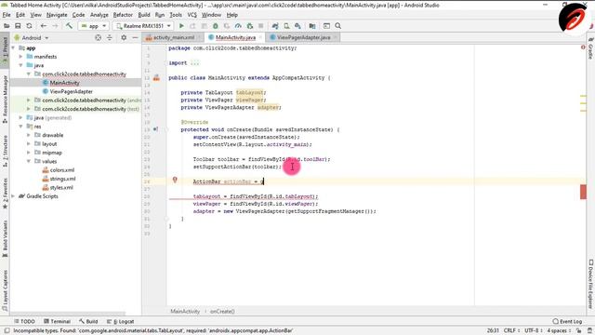Open the Refactor menu
The height and width of the screenshot is (335, 595).
point(123,15)
